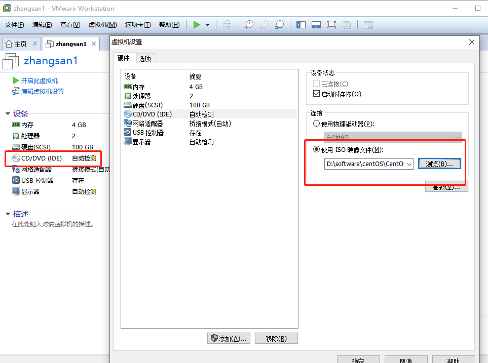Enter full screen mode icon
This screenshot has width=488, height=363.
331,25
